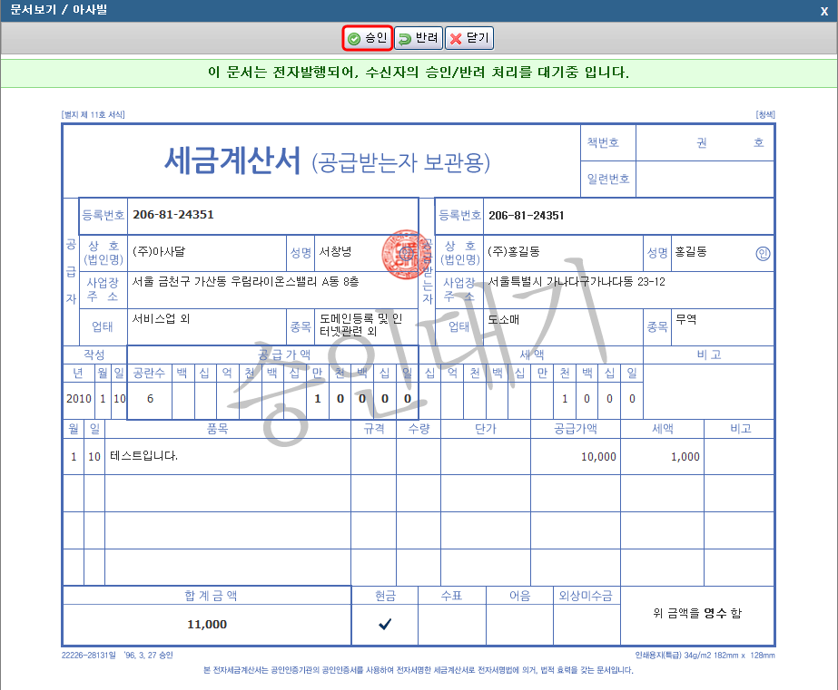The image size is (838, 690).
Task: Click the total amount 11,000
Action: [x=207, y=625]
